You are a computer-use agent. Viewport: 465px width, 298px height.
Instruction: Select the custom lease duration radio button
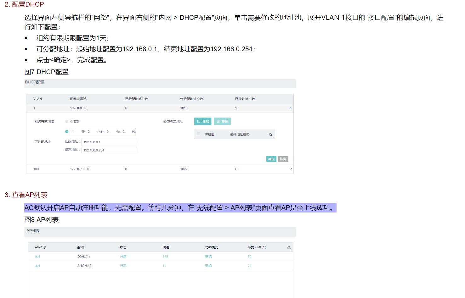(67, 132)
